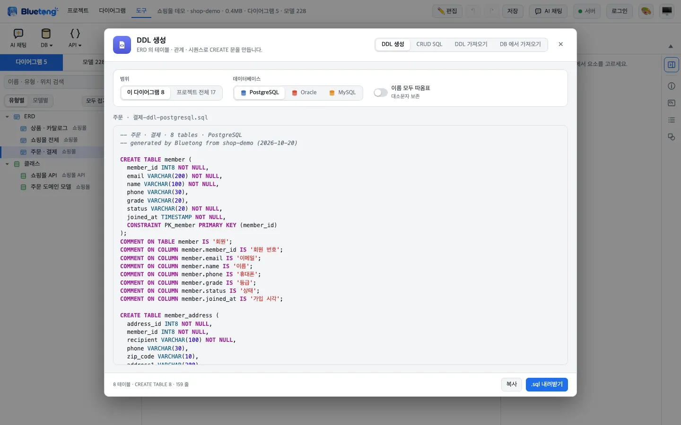Choose 이 다이어그램 8 scope
681x425 pixels.
coord(146,93)
